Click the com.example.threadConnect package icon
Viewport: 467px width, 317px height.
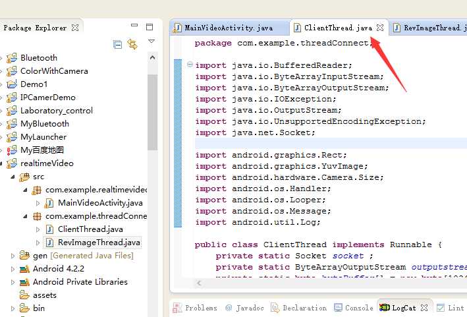pyautogui.click(x=37, y=216)
